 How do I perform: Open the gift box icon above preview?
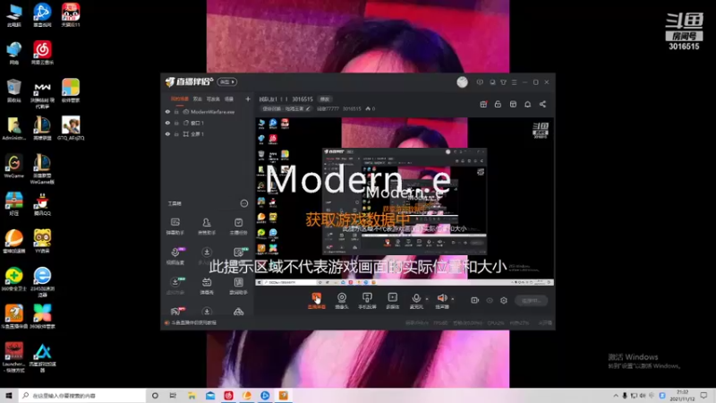coord(483,104)
